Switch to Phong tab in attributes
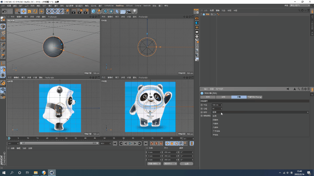 [255, 97]
